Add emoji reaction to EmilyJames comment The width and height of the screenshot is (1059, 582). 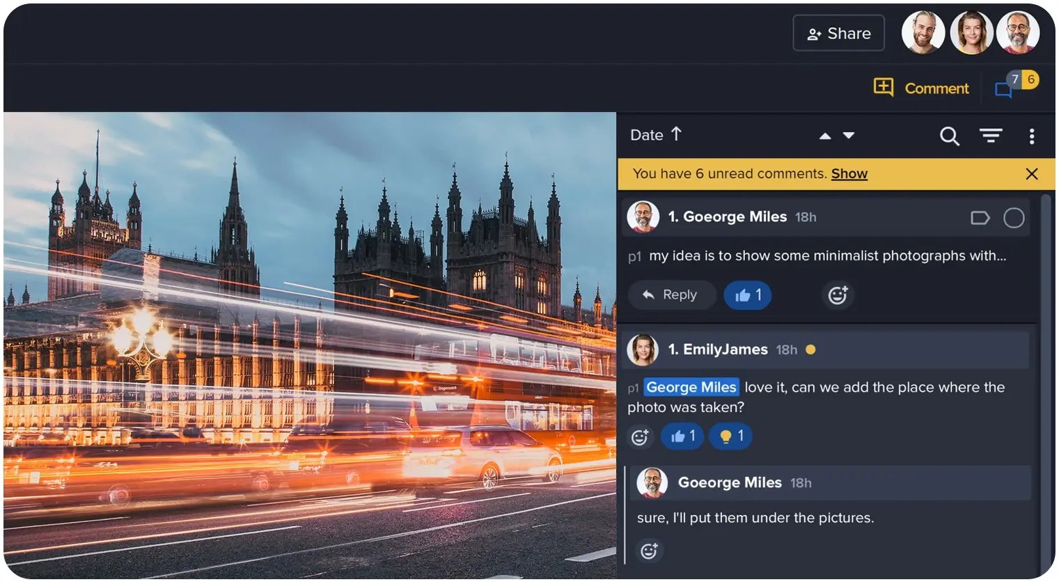tap(640, 436)
